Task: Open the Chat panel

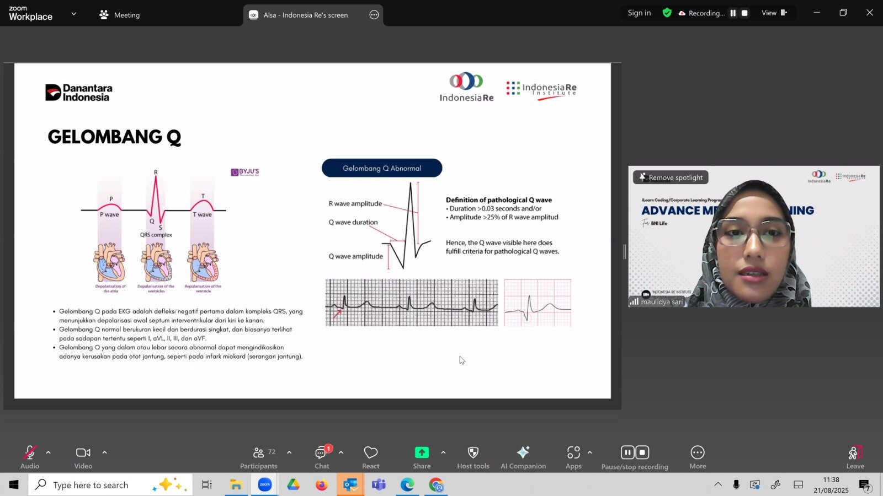Action: click(x=322, y=457)
